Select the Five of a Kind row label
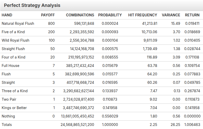 tap(13, 32)
